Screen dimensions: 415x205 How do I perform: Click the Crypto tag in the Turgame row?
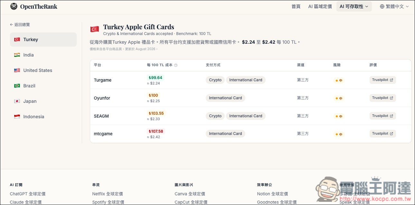(x=215, y=80)
